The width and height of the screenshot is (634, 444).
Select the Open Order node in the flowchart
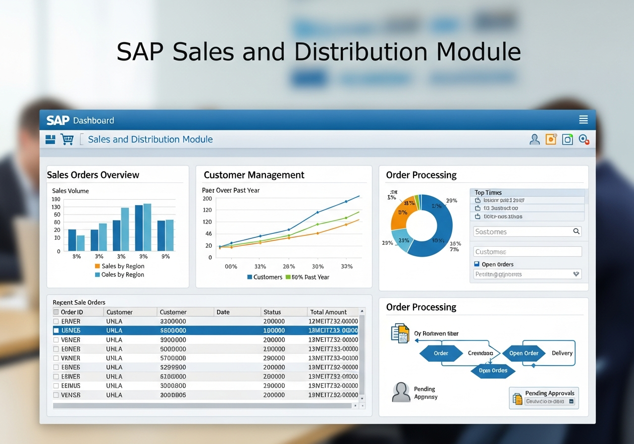tap(524, 353)
